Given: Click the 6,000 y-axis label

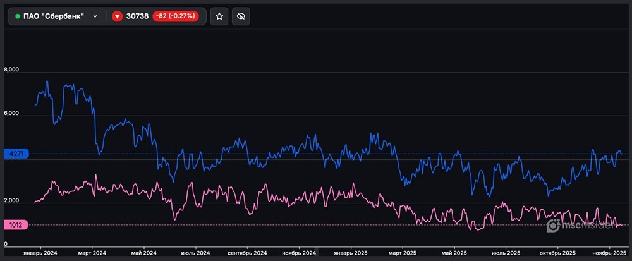Looking at the screenshot, I should [x=13, y=114].
